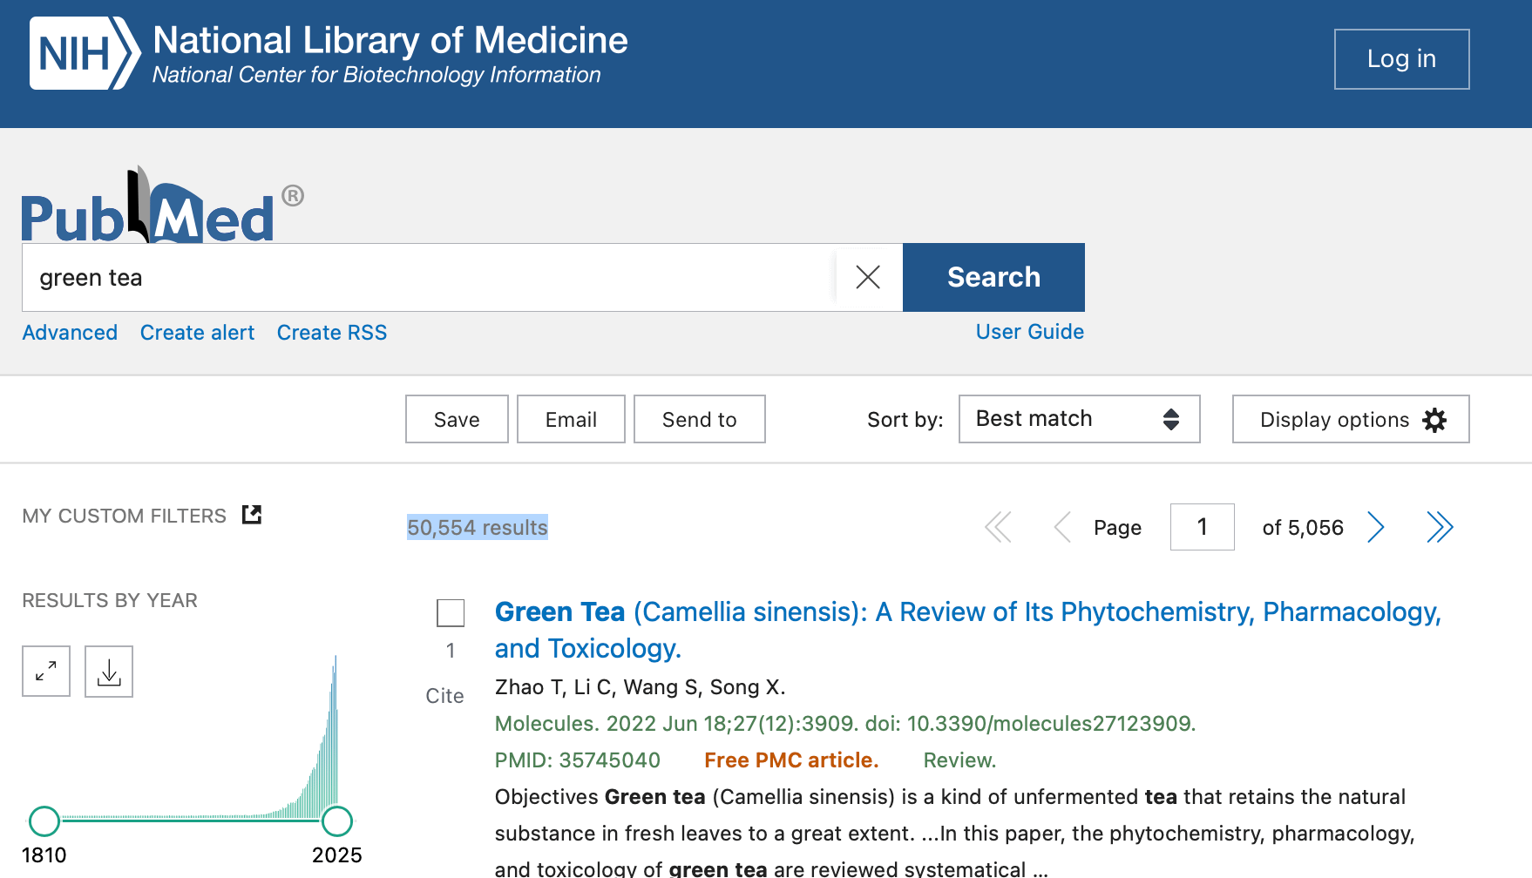Screen dimensions: 1532x878
Task: Open the Sort by Best match dropdown
Action: point(1079,419)
